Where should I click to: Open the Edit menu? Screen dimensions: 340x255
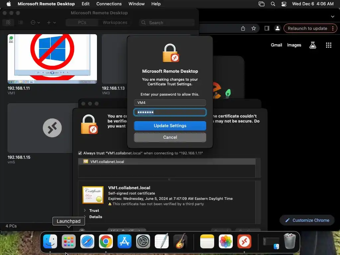[x=85, y=4]
